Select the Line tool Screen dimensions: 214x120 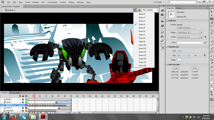(x=212, y=37)
